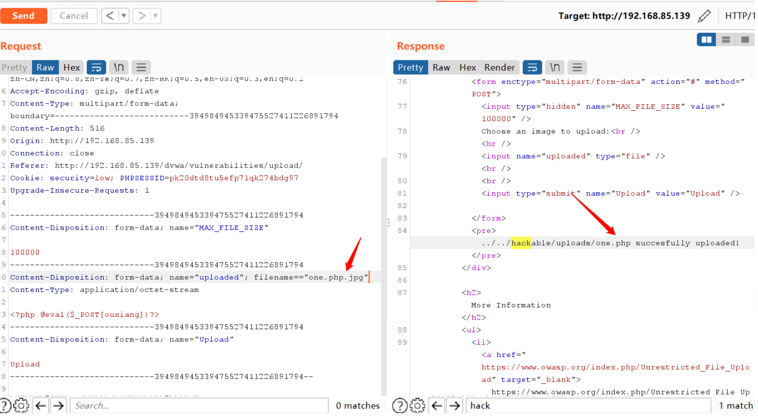Click the "More Information" response text

(x=511, y=305)
